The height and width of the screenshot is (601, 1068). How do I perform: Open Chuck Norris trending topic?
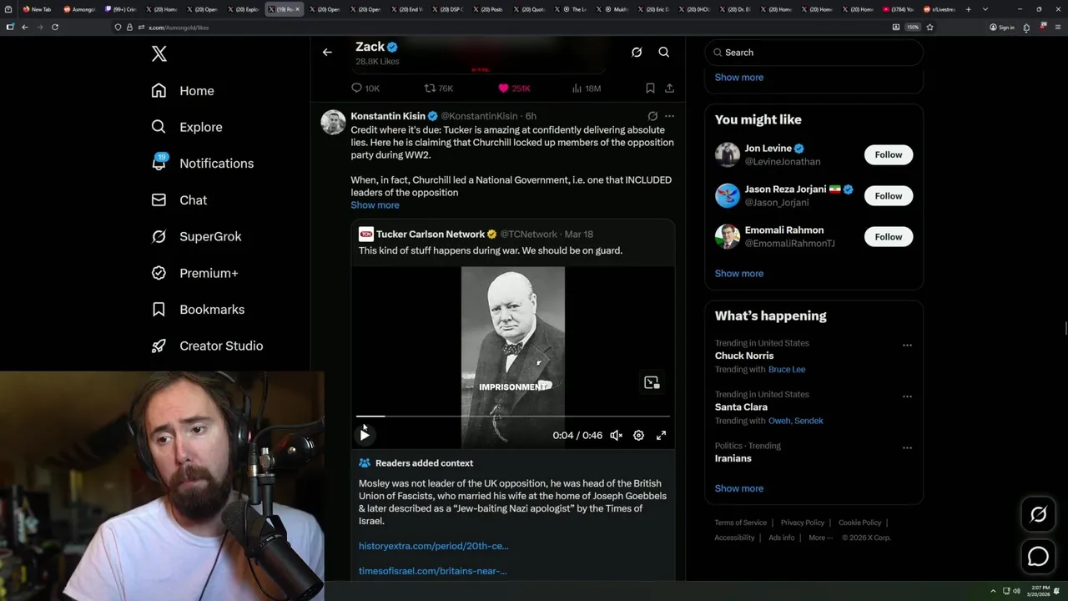744,356
